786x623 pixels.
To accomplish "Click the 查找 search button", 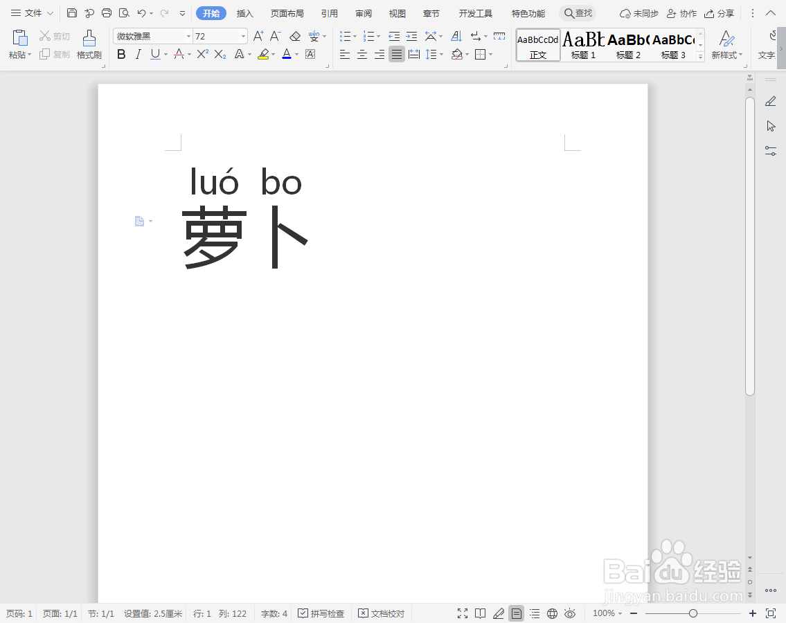I will pyautogui.click(x=578, y=12).
